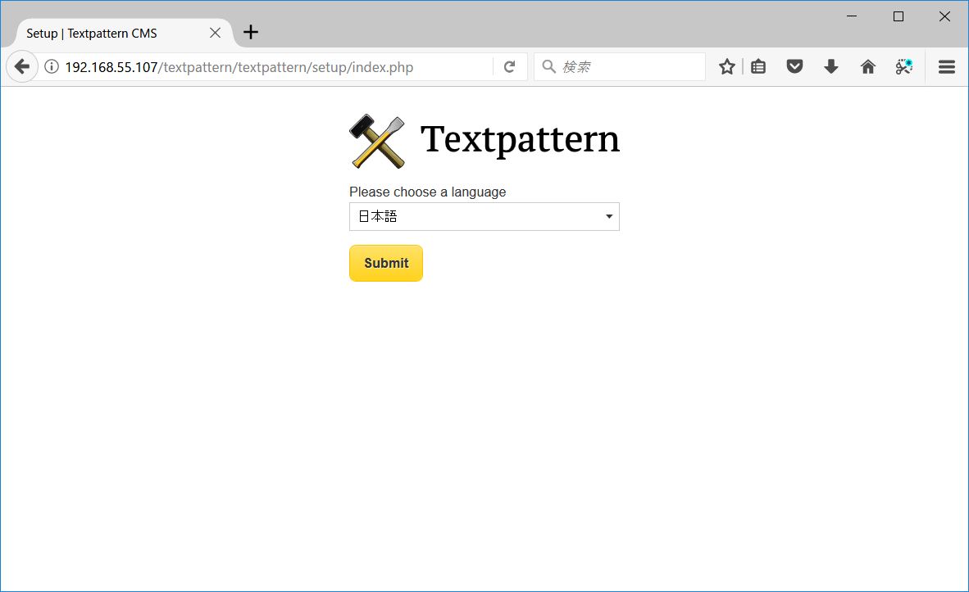Open the language selection dropdown
This screenshot has height=592, width=969.
click(484, 216)
